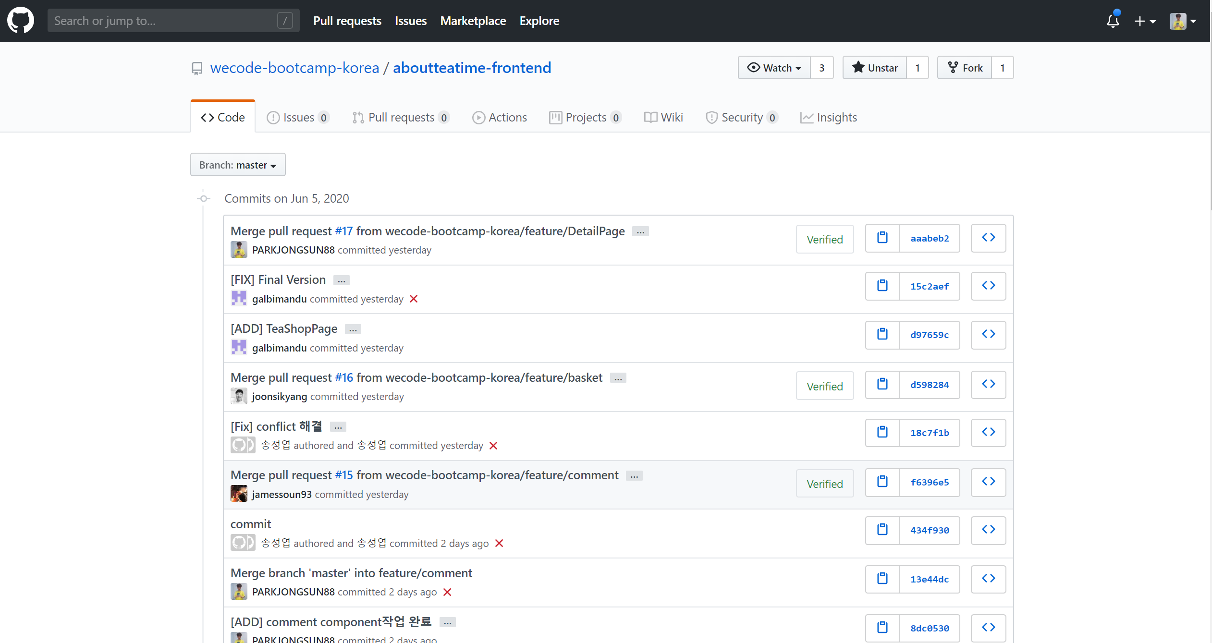Open the Watch dropdown
Image resolution: width=1212 pixels, height=643 pixels.
tap(774, 68)
